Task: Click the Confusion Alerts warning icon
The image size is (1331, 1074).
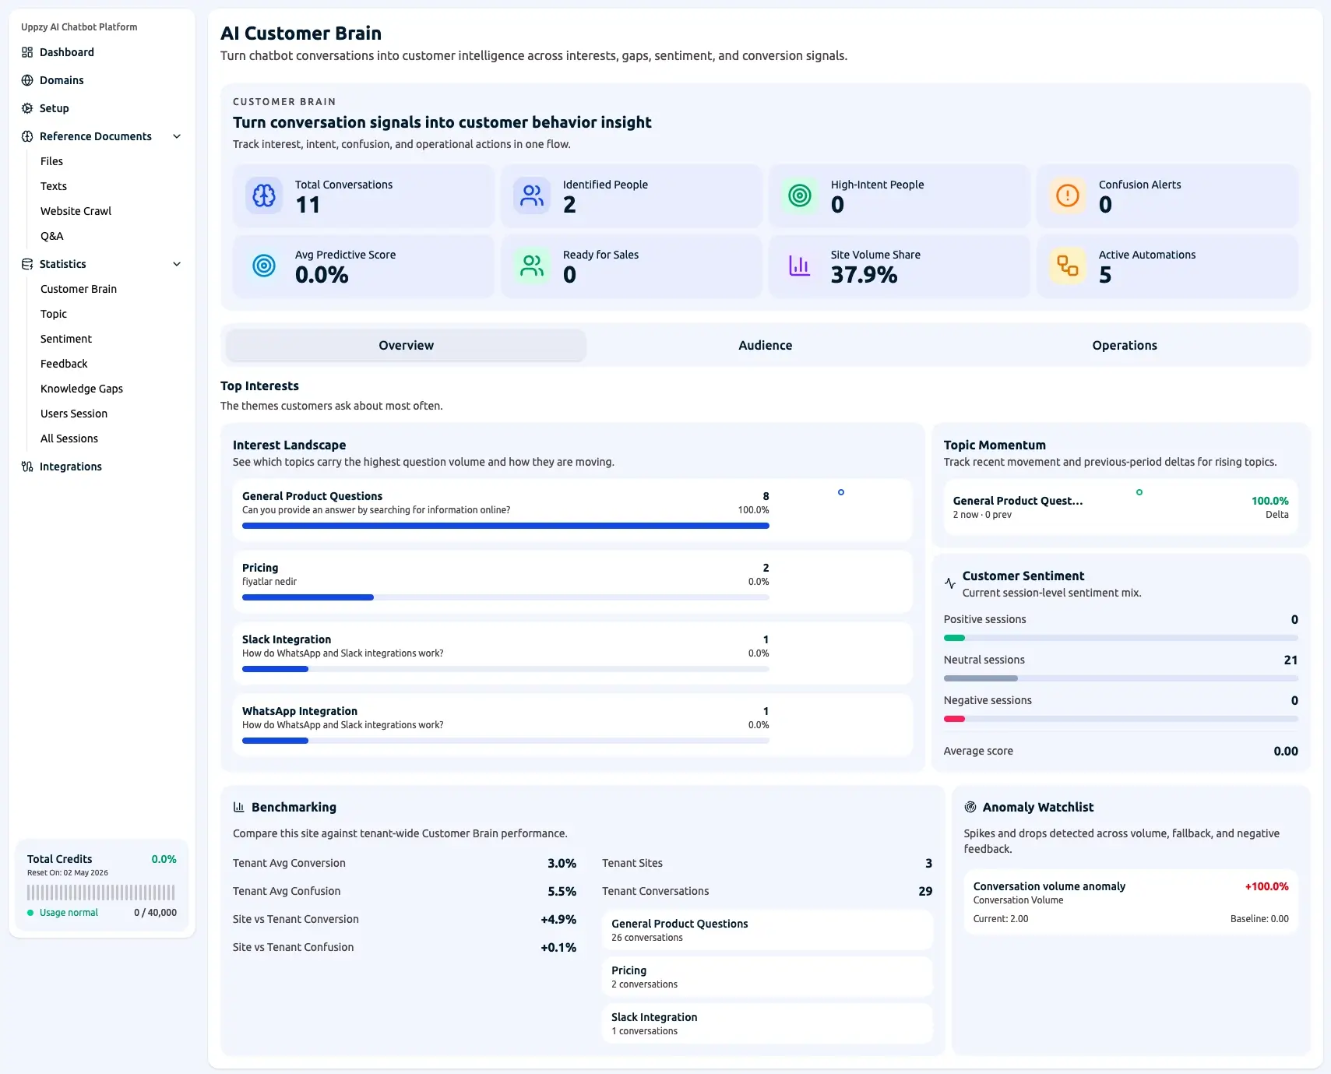Action: coord(1067,195)
